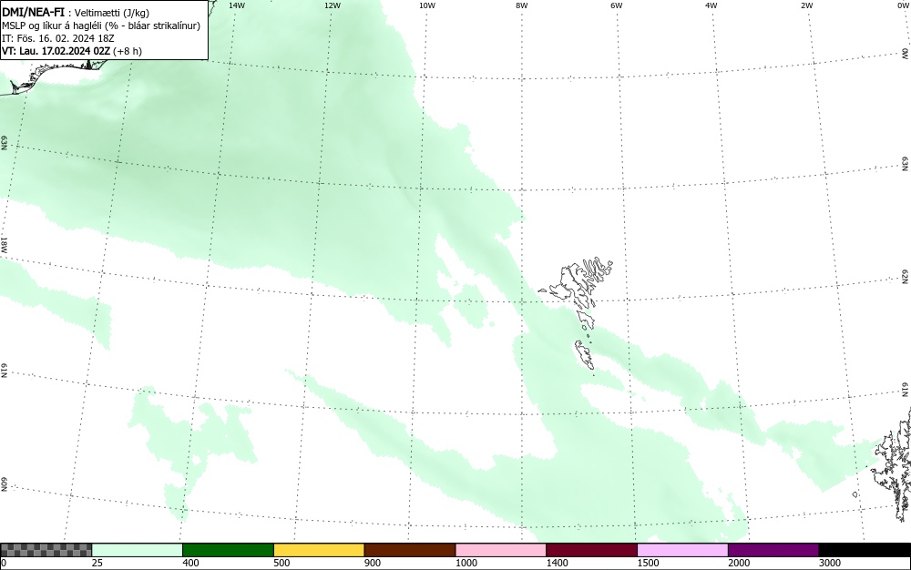Click the 10W longitude label
Viewport: 911px width, 570px height.
click(427, 5)
